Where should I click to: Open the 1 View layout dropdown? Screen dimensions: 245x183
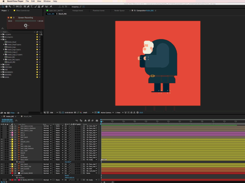(119, 113)
